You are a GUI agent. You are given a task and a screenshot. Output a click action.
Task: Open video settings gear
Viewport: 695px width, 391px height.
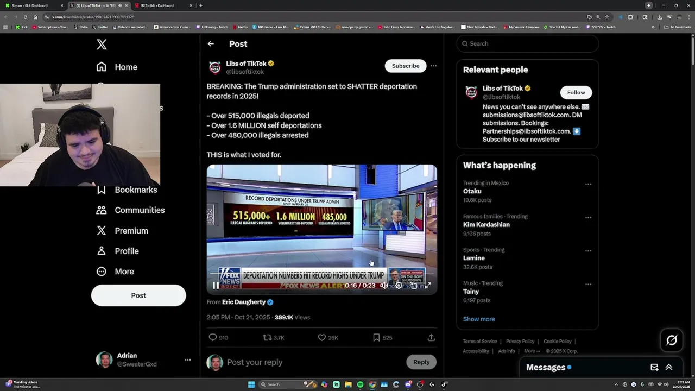[399, 286]
